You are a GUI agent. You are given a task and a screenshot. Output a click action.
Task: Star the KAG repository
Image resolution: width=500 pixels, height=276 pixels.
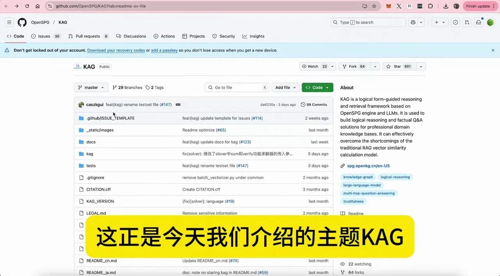[x=397, y=66]
